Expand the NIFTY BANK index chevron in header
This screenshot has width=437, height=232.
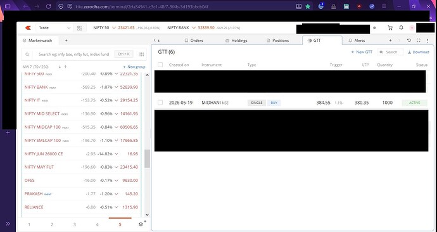pyautogui.click(x=194, y=28)
